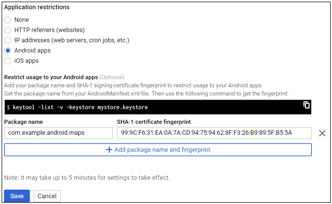Choose HTTP referrers (websites) restriction
Screen dimensions: 332x204
click(8, 30)
